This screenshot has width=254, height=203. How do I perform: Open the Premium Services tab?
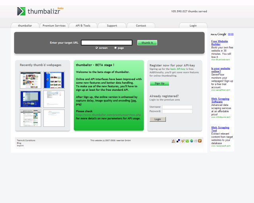tap(54, 26)
